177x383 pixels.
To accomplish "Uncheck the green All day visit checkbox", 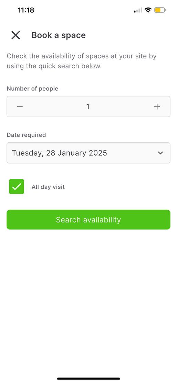I will click(x=17, y=187).
